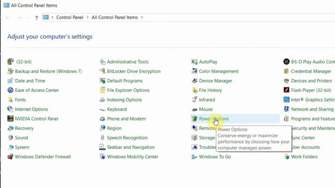Open the Work Folders link
335x188 pixels.
304,157
